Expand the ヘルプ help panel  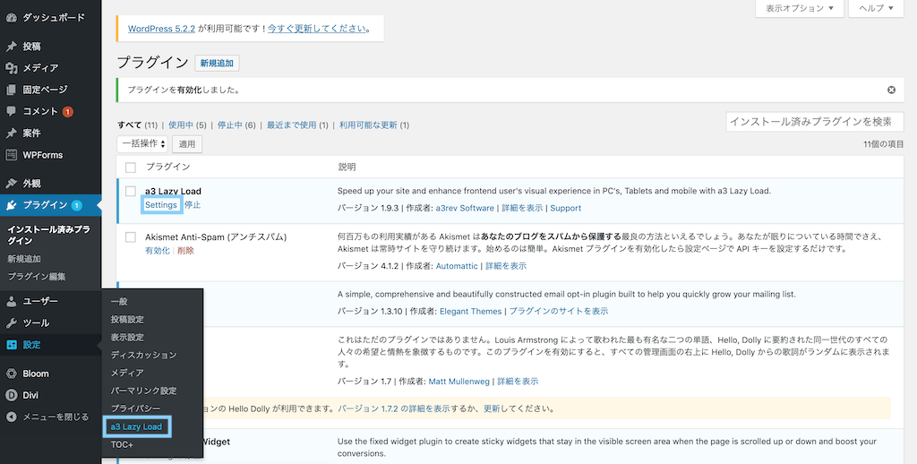(876, 8)
